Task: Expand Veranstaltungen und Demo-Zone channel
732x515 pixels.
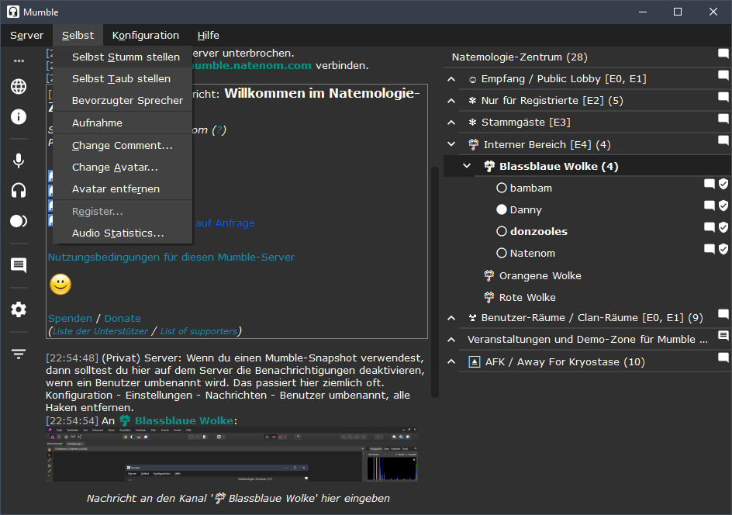Action: [451, 340]
